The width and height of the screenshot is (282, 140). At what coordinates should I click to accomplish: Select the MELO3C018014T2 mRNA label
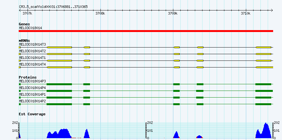tap(32, 51)
